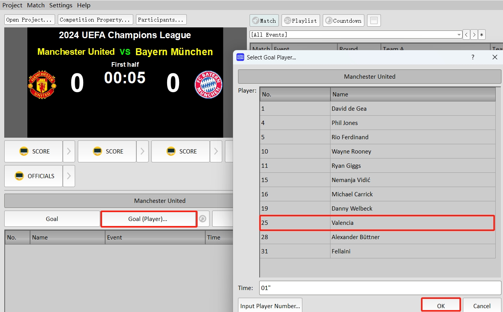
Task: Click left arrow event navigation button
Action: pyautogui.click(x=466, y=35)
